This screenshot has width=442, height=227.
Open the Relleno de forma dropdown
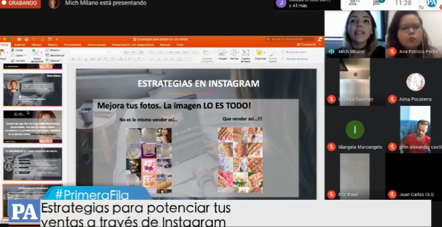click(x=295, y=52)
